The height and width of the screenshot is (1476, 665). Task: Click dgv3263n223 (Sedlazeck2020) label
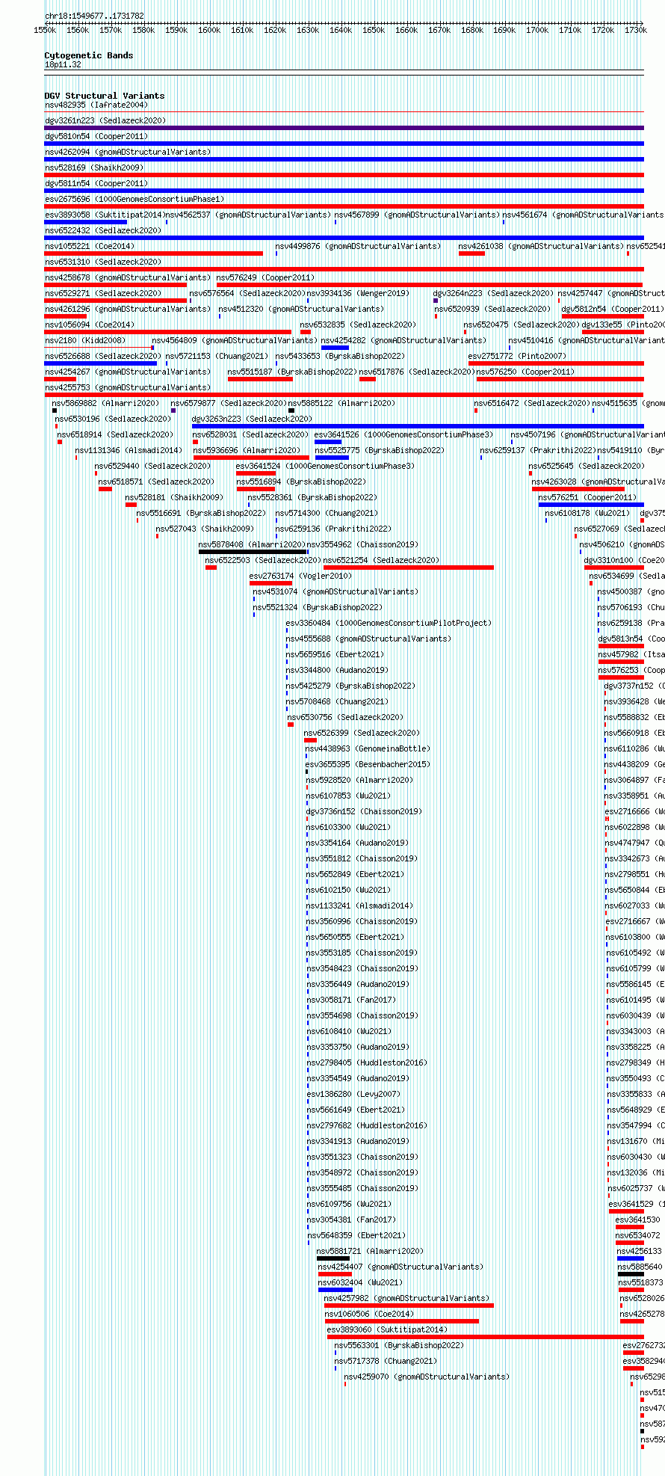(252, 419)
